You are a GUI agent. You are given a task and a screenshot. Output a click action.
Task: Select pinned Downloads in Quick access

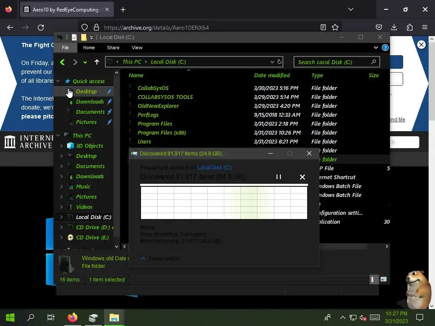tap(90, 102)
